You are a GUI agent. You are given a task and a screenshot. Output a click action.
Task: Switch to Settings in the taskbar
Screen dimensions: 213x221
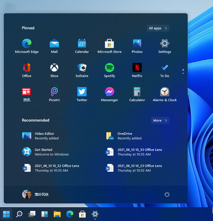click(x=95, y=214)
